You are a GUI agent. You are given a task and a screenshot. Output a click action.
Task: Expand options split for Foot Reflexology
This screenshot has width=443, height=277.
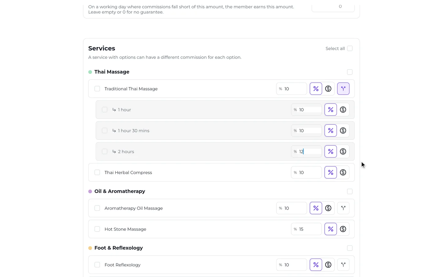tap(343, 265)
